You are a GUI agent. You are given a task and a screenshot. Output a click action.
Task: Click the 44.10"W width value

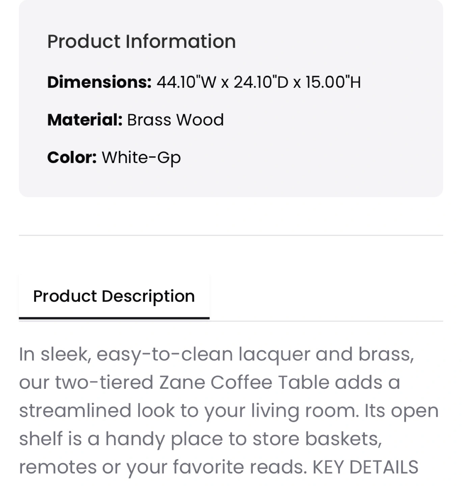coord(186,82)
